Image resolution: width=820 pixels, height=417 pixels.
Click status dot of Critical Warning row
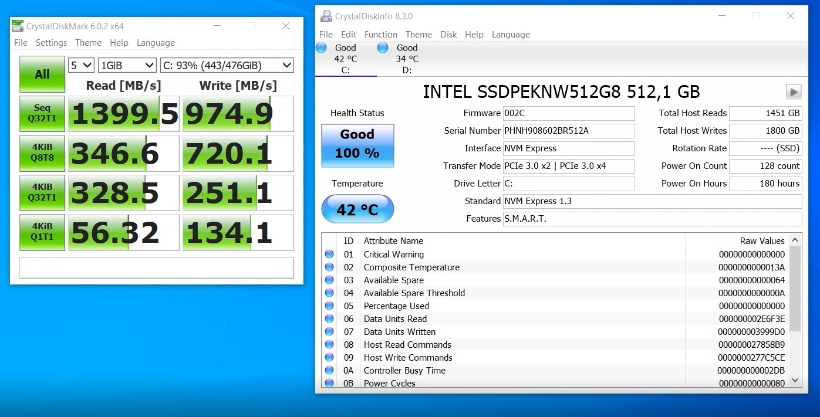click(329, 254)
